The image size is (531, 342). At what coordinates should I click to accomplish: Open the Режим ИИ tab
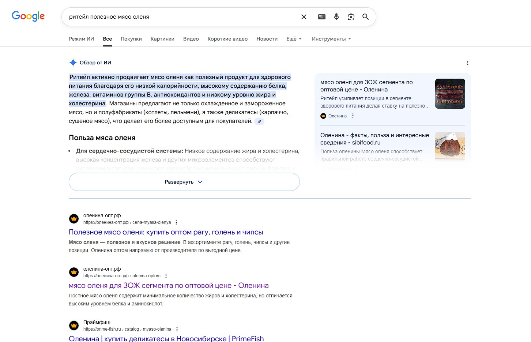(81, 39)
